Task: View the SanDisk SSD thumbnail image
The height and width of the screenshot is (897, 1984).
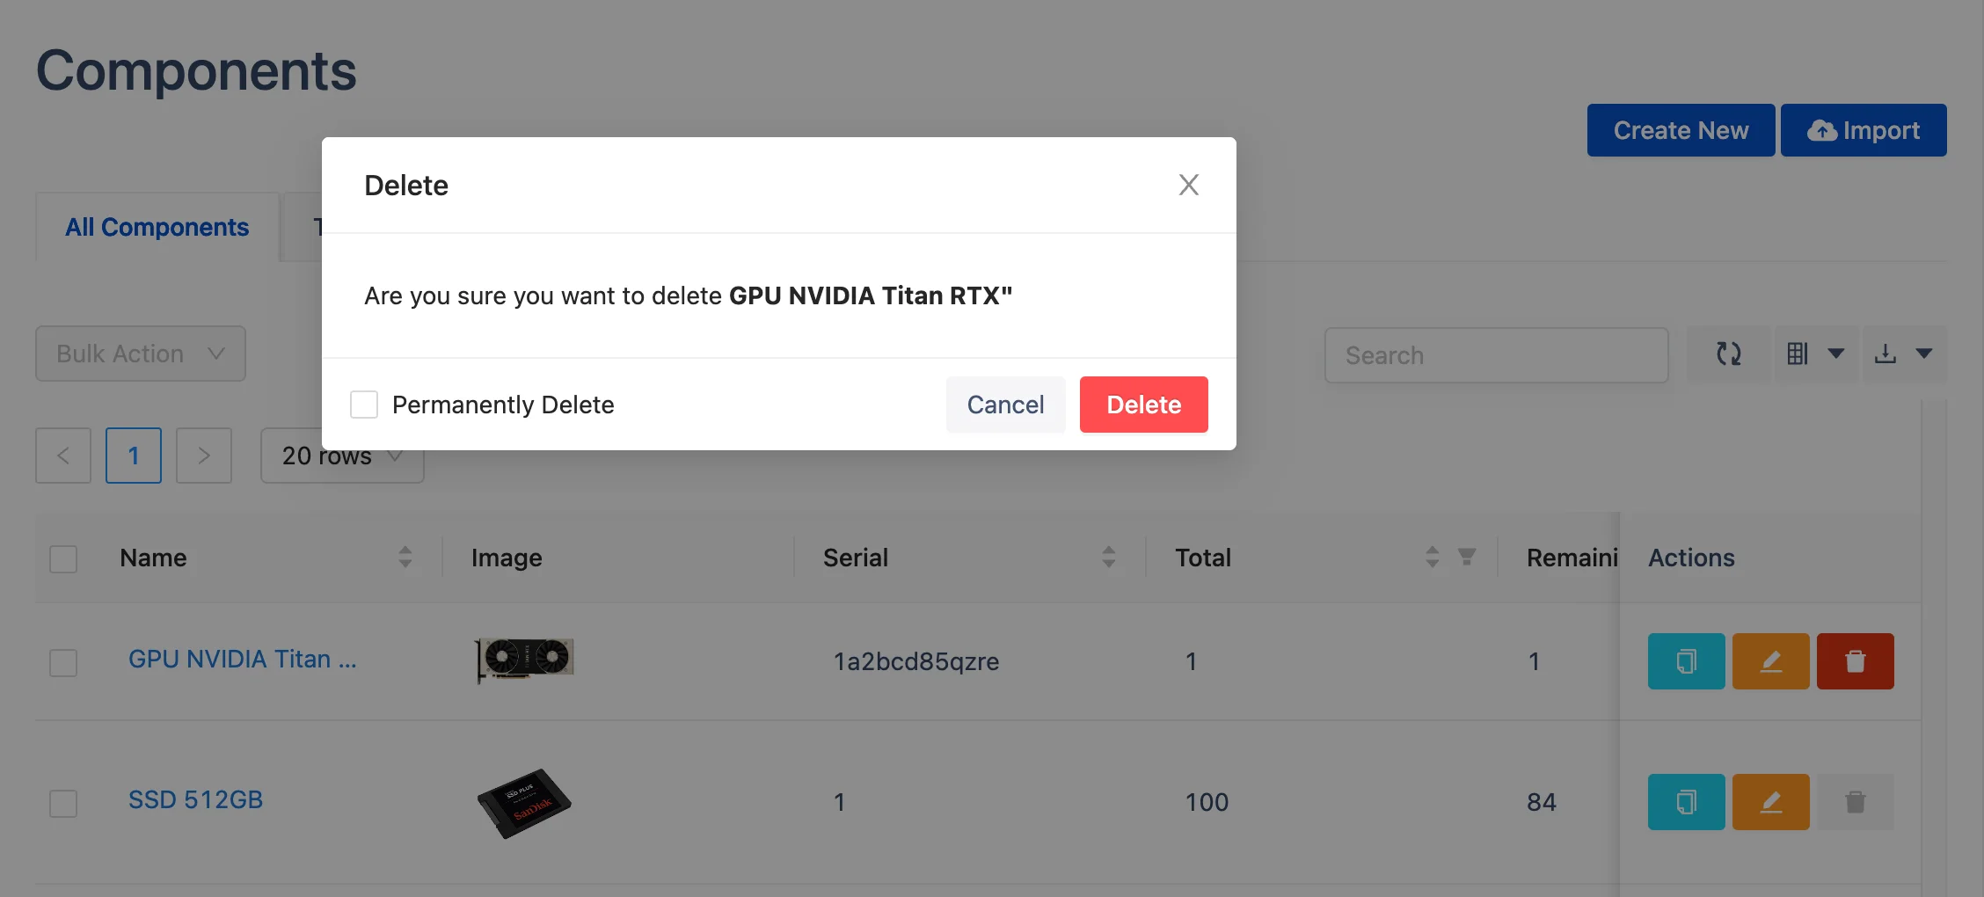Action: (524, 801)
